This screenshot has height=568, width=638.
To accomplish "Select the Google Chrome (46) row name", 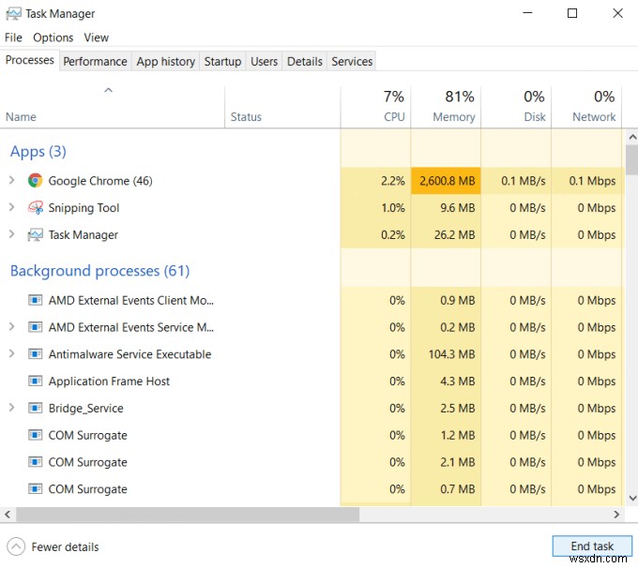I will tap(100, 181).
